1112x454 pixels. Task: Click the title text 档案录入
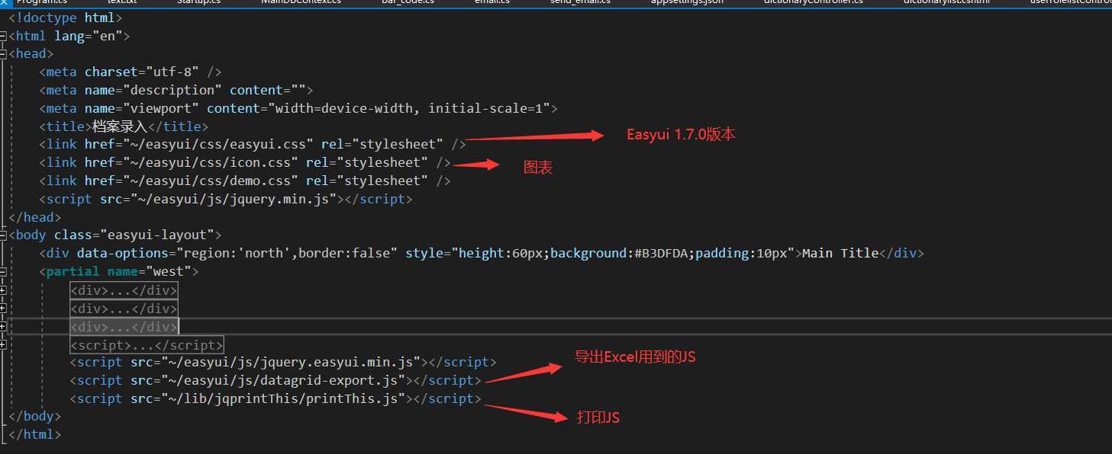point(119,126)
